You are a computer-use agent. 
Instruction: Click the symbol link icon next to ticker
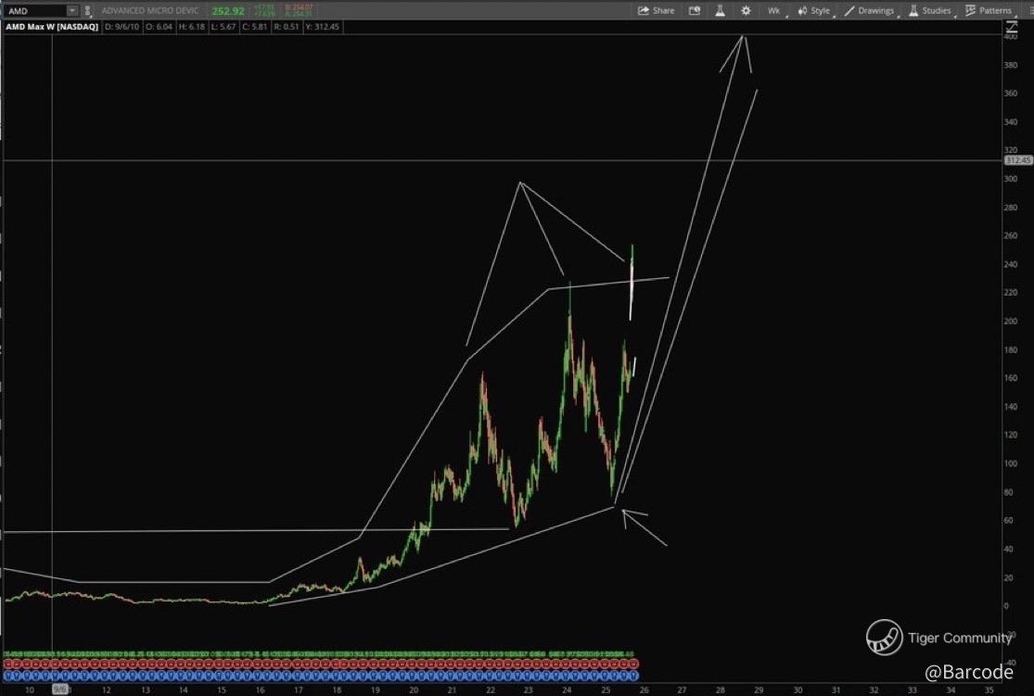[87, 10]
